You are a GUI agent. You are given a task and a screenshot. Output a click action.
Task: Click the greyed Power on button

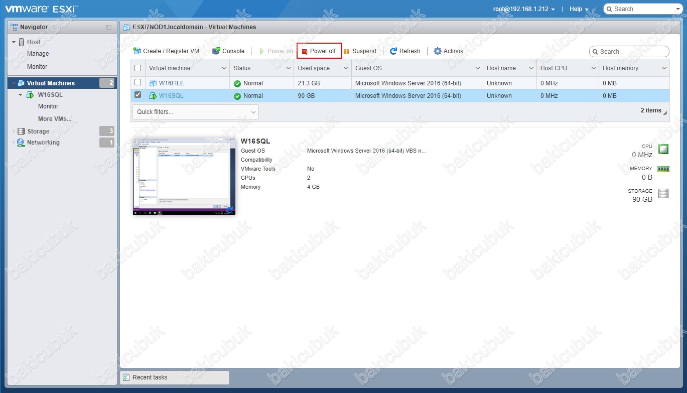[x=276, y=51]
